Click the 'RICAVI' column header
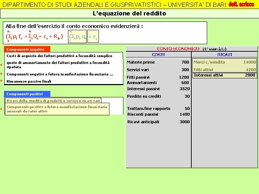The image size is (259, 194). (224, 55)
